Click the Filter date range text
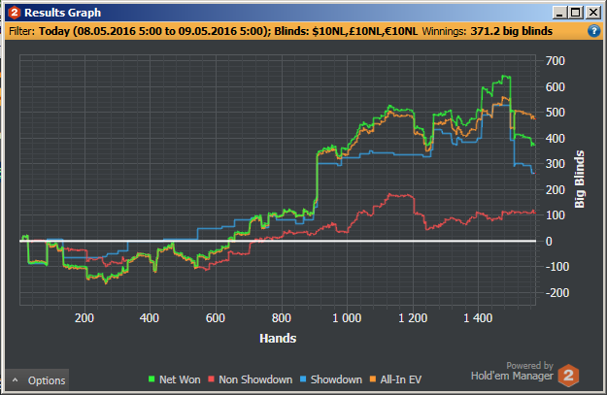Viewport: 607px width, 395px height. (154, 31)
